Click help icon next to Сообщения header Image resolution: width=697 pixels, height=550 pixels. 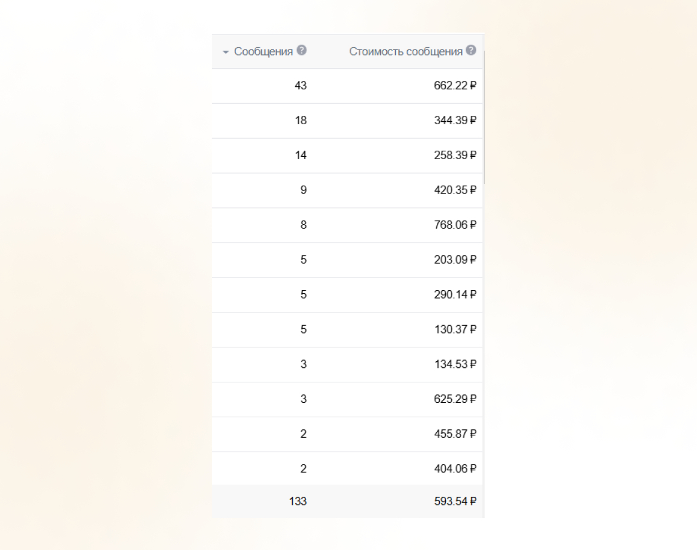click(x=302, y=51)
